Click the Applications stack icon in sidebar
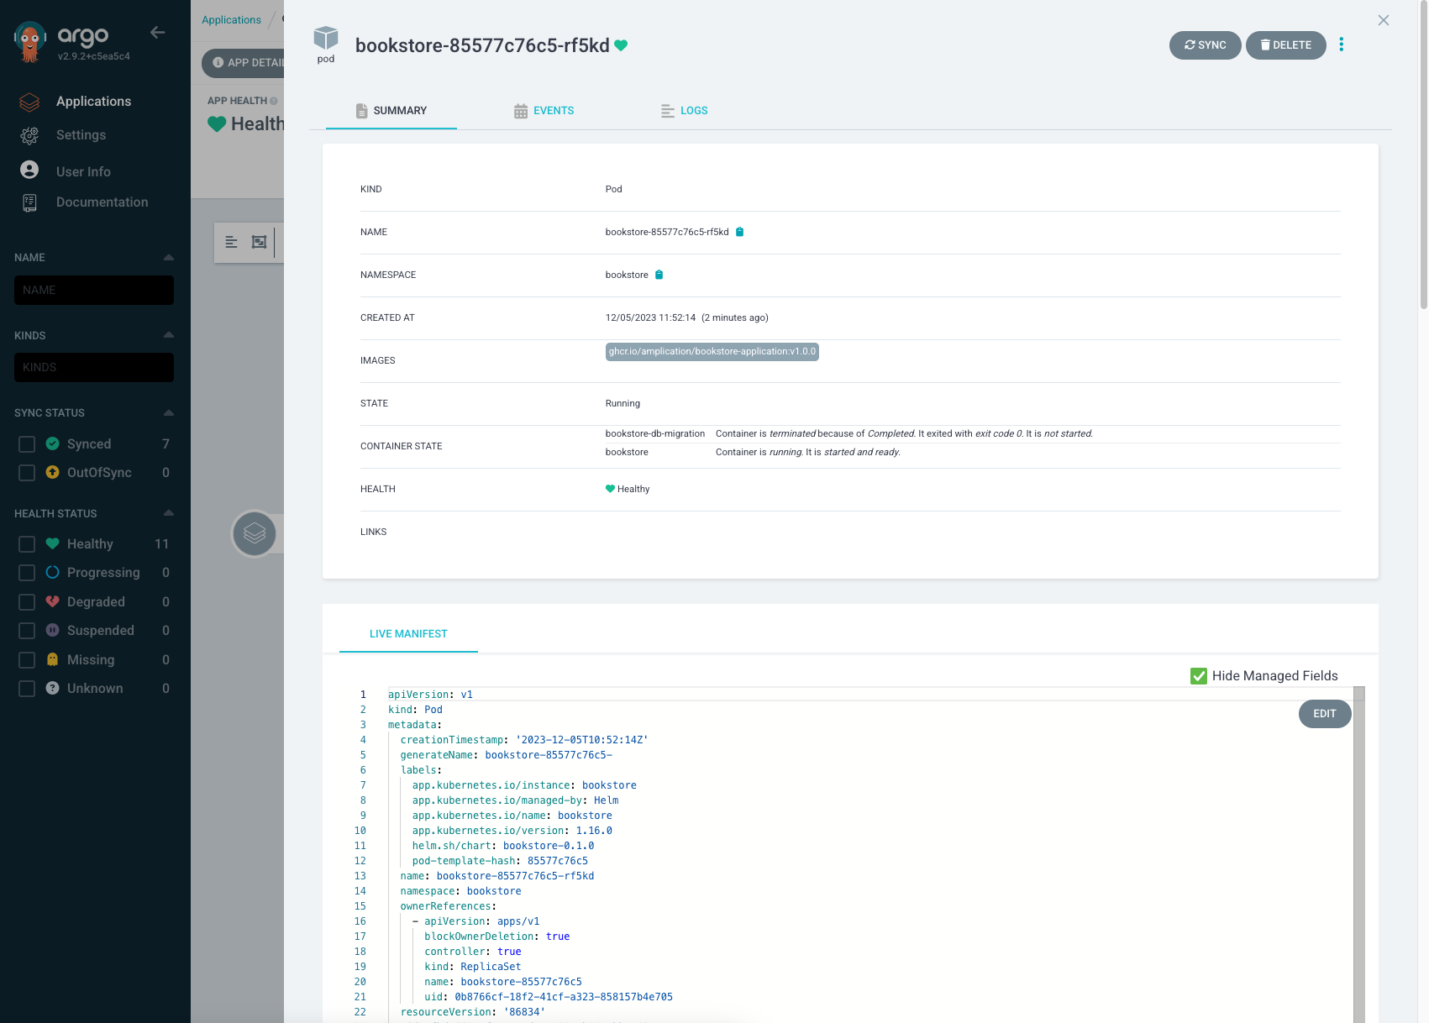This screenshot has height=1023, width=1429. (29, 102)
